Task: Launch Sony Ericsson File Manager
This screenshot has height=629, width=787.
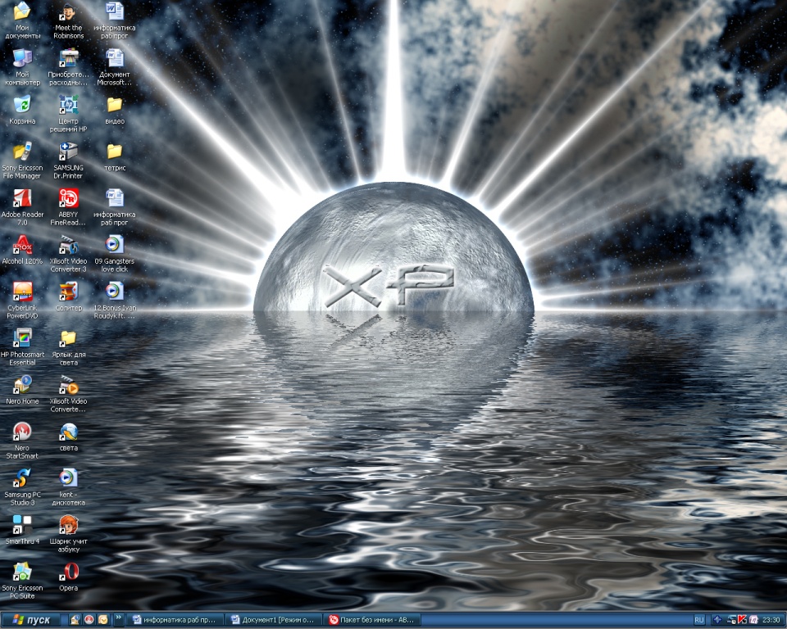Action: 22,161
